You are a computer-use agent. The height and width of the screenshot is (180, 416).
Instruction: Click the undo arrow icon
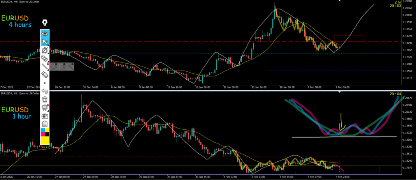tap(45, 91)
